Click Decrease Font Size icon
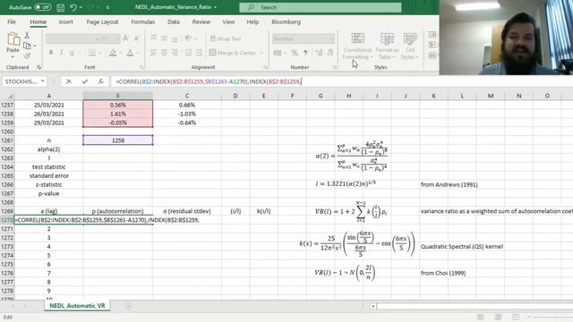 coord(137,38)
